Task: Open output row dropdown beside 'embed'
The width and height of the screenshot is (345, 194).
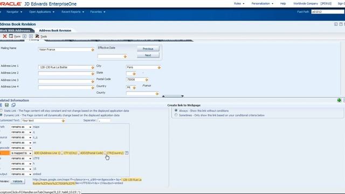Action: (x=22, y=174)
